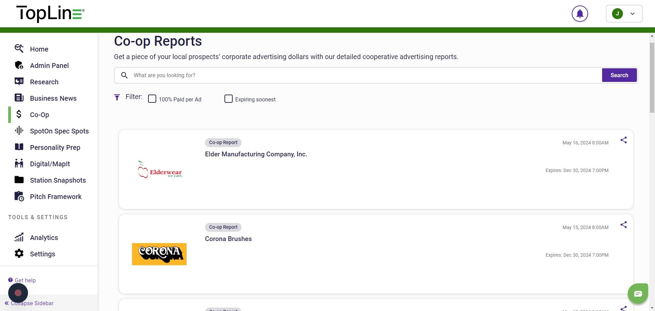Click the page vertical scrollbar

click(x=652, y=79)
